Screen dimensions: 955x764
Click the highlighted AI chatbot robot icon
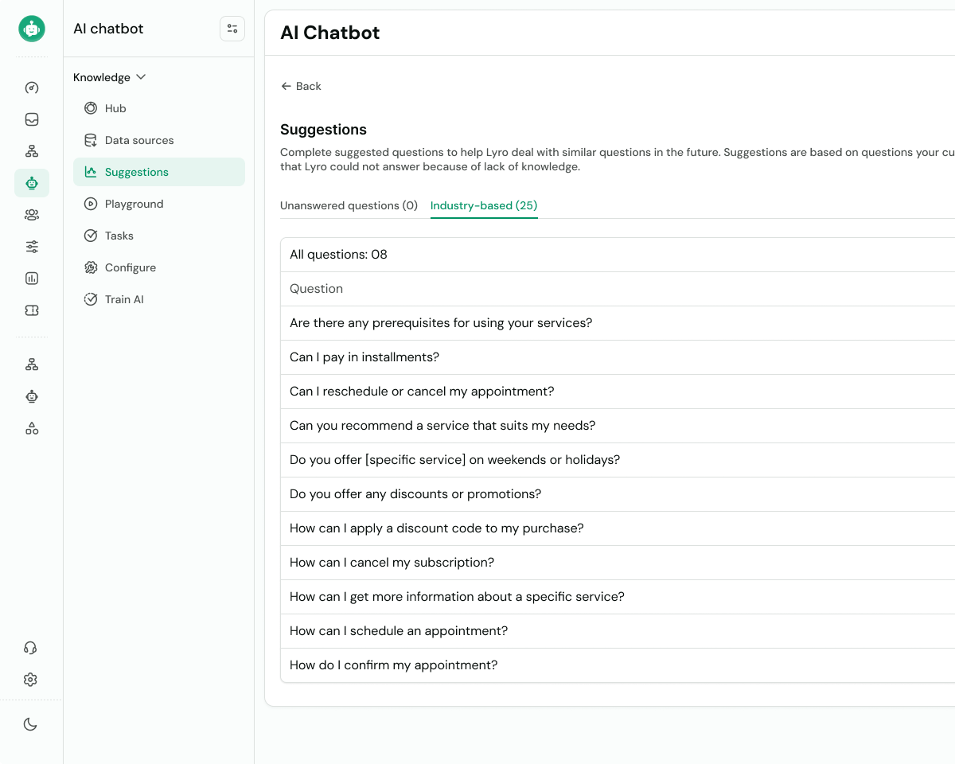coord(31,182)
